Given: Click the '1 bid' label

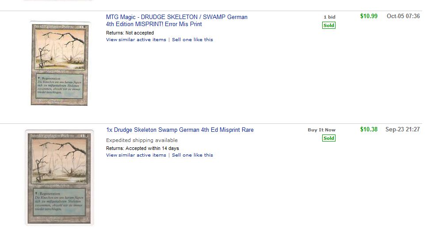Looking at the screenshot, I should pos(329,17).
